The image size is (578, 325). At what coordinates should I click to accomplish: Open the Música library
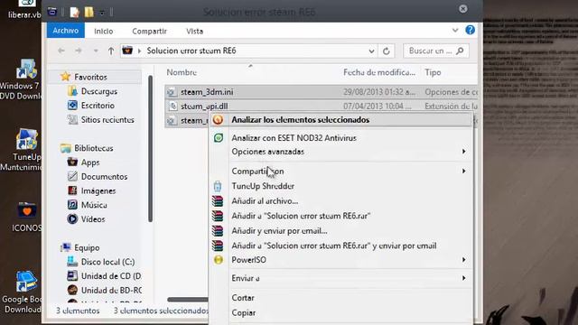pos(94,205)
